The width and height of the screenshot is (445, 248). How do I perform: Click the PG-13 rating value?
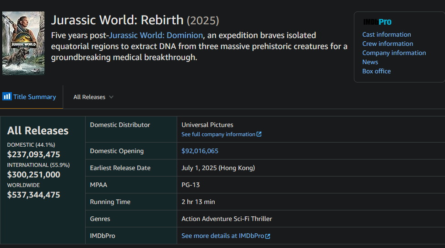click(x=190, y=185)
